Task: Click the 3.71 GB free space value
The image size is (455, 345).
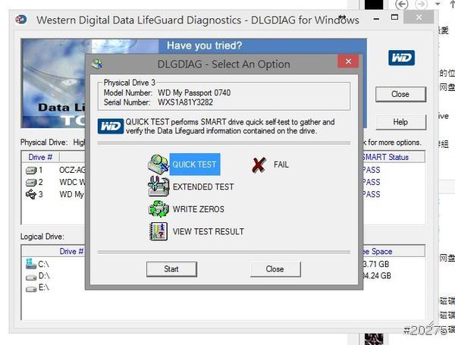Action: [376, 264]
